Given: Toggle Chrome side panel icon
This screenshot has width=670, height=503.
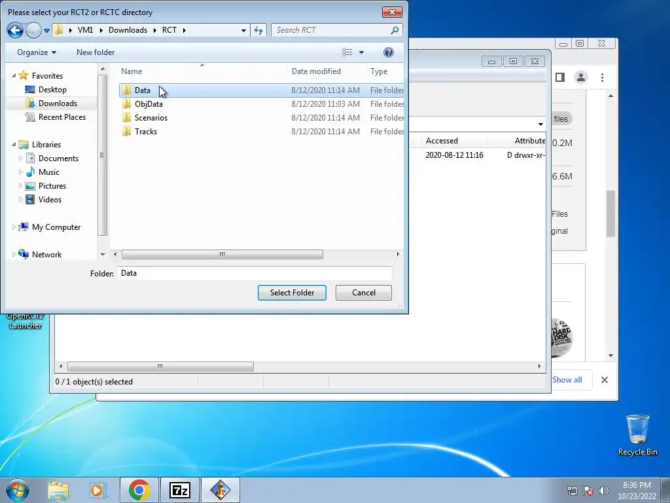Looking at the screenshot, I should pyautogui.click(x=560, y=77).
